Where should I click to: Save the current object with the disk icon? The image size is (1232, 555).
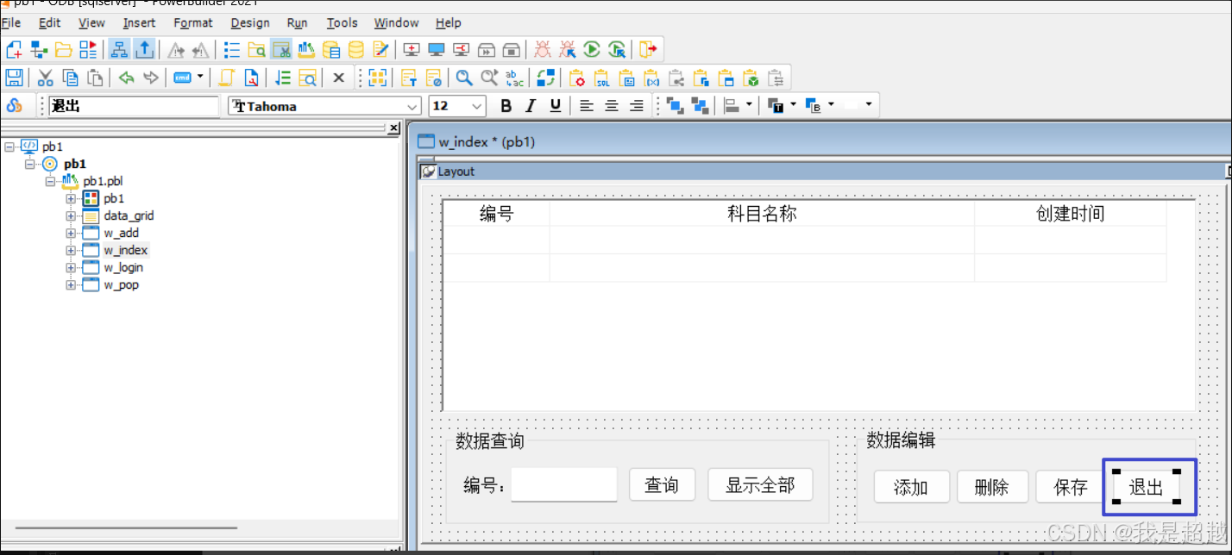click(x=14, y=78)
